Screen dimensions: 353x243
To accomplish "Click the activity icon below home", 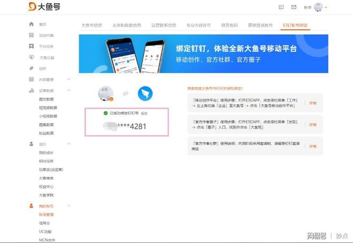I will (32, 35).
